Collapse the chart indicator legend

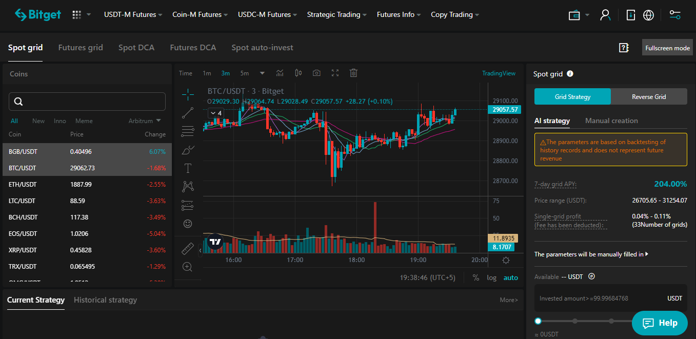click(x=215, y=113)
